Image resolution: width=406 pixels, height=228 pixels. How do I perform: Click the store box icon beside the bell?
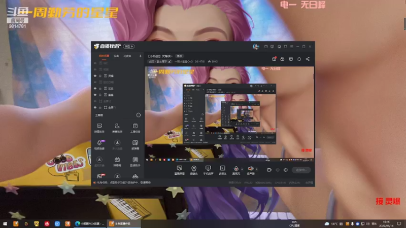(291, 59)
